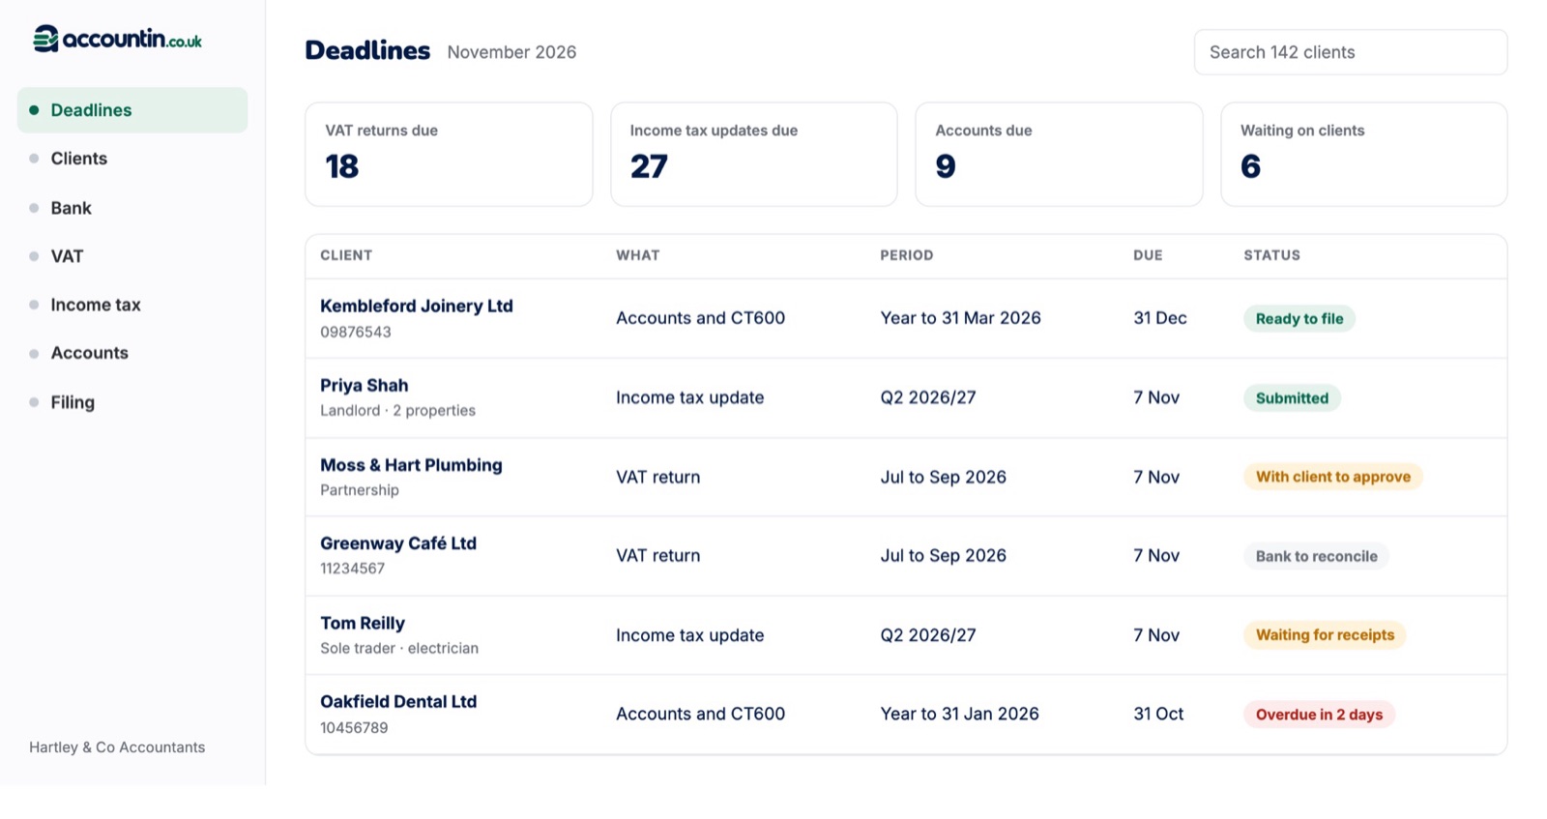1547x819 pixels.
Task: Open the Deadlines sidebar item
Action: click(x=132, y=110)
